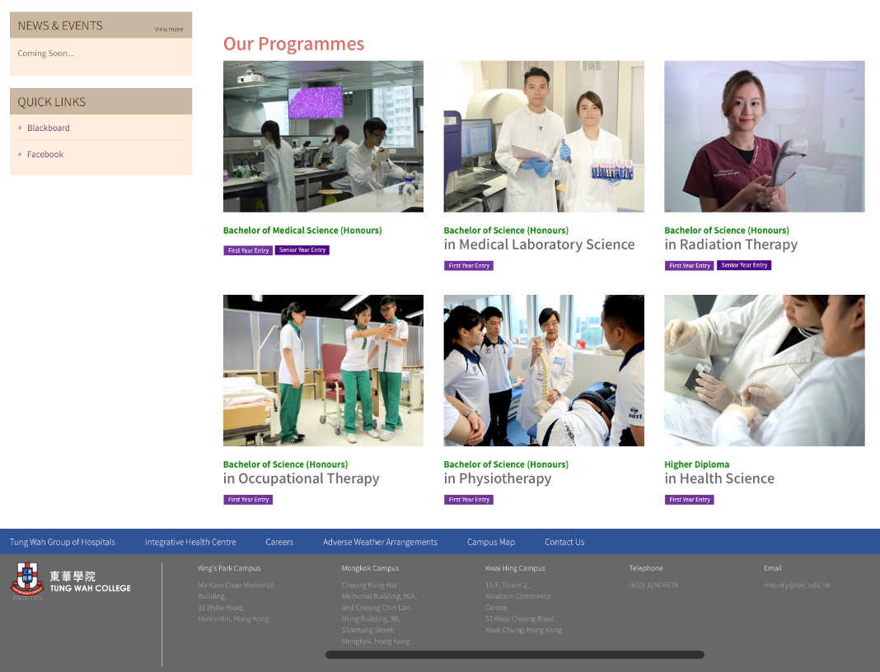Select First Year Entry under Health Science

point(689,499)
